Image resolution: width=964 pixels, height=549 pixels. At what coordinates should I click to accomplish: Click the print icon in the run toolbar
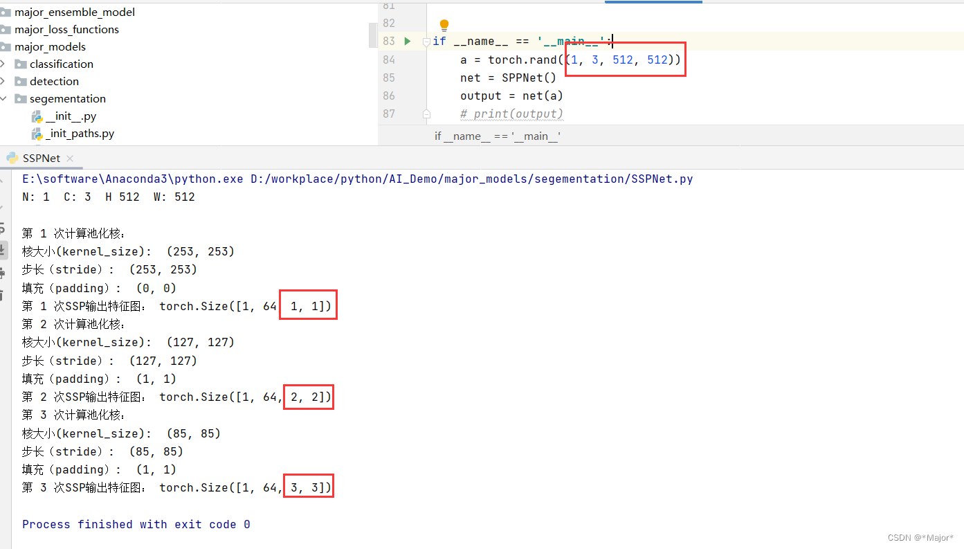click(x=3, y=273)
